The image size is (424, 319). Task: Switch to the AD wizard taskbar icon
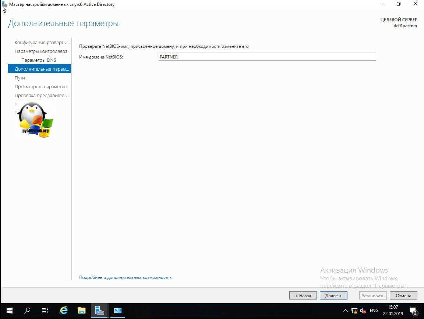(118, 311)
